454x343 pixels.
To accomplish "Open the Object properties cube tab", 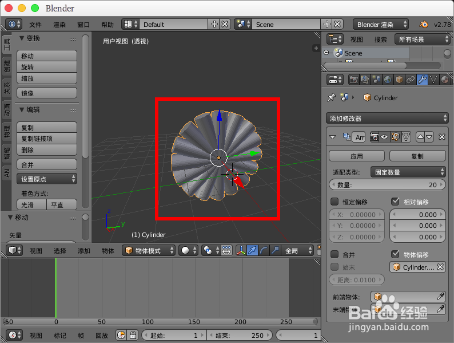I will pyautogui.click(x=399, y=80).
